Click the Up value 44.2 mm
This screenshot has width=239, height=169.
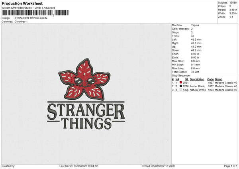coord(196,47)
